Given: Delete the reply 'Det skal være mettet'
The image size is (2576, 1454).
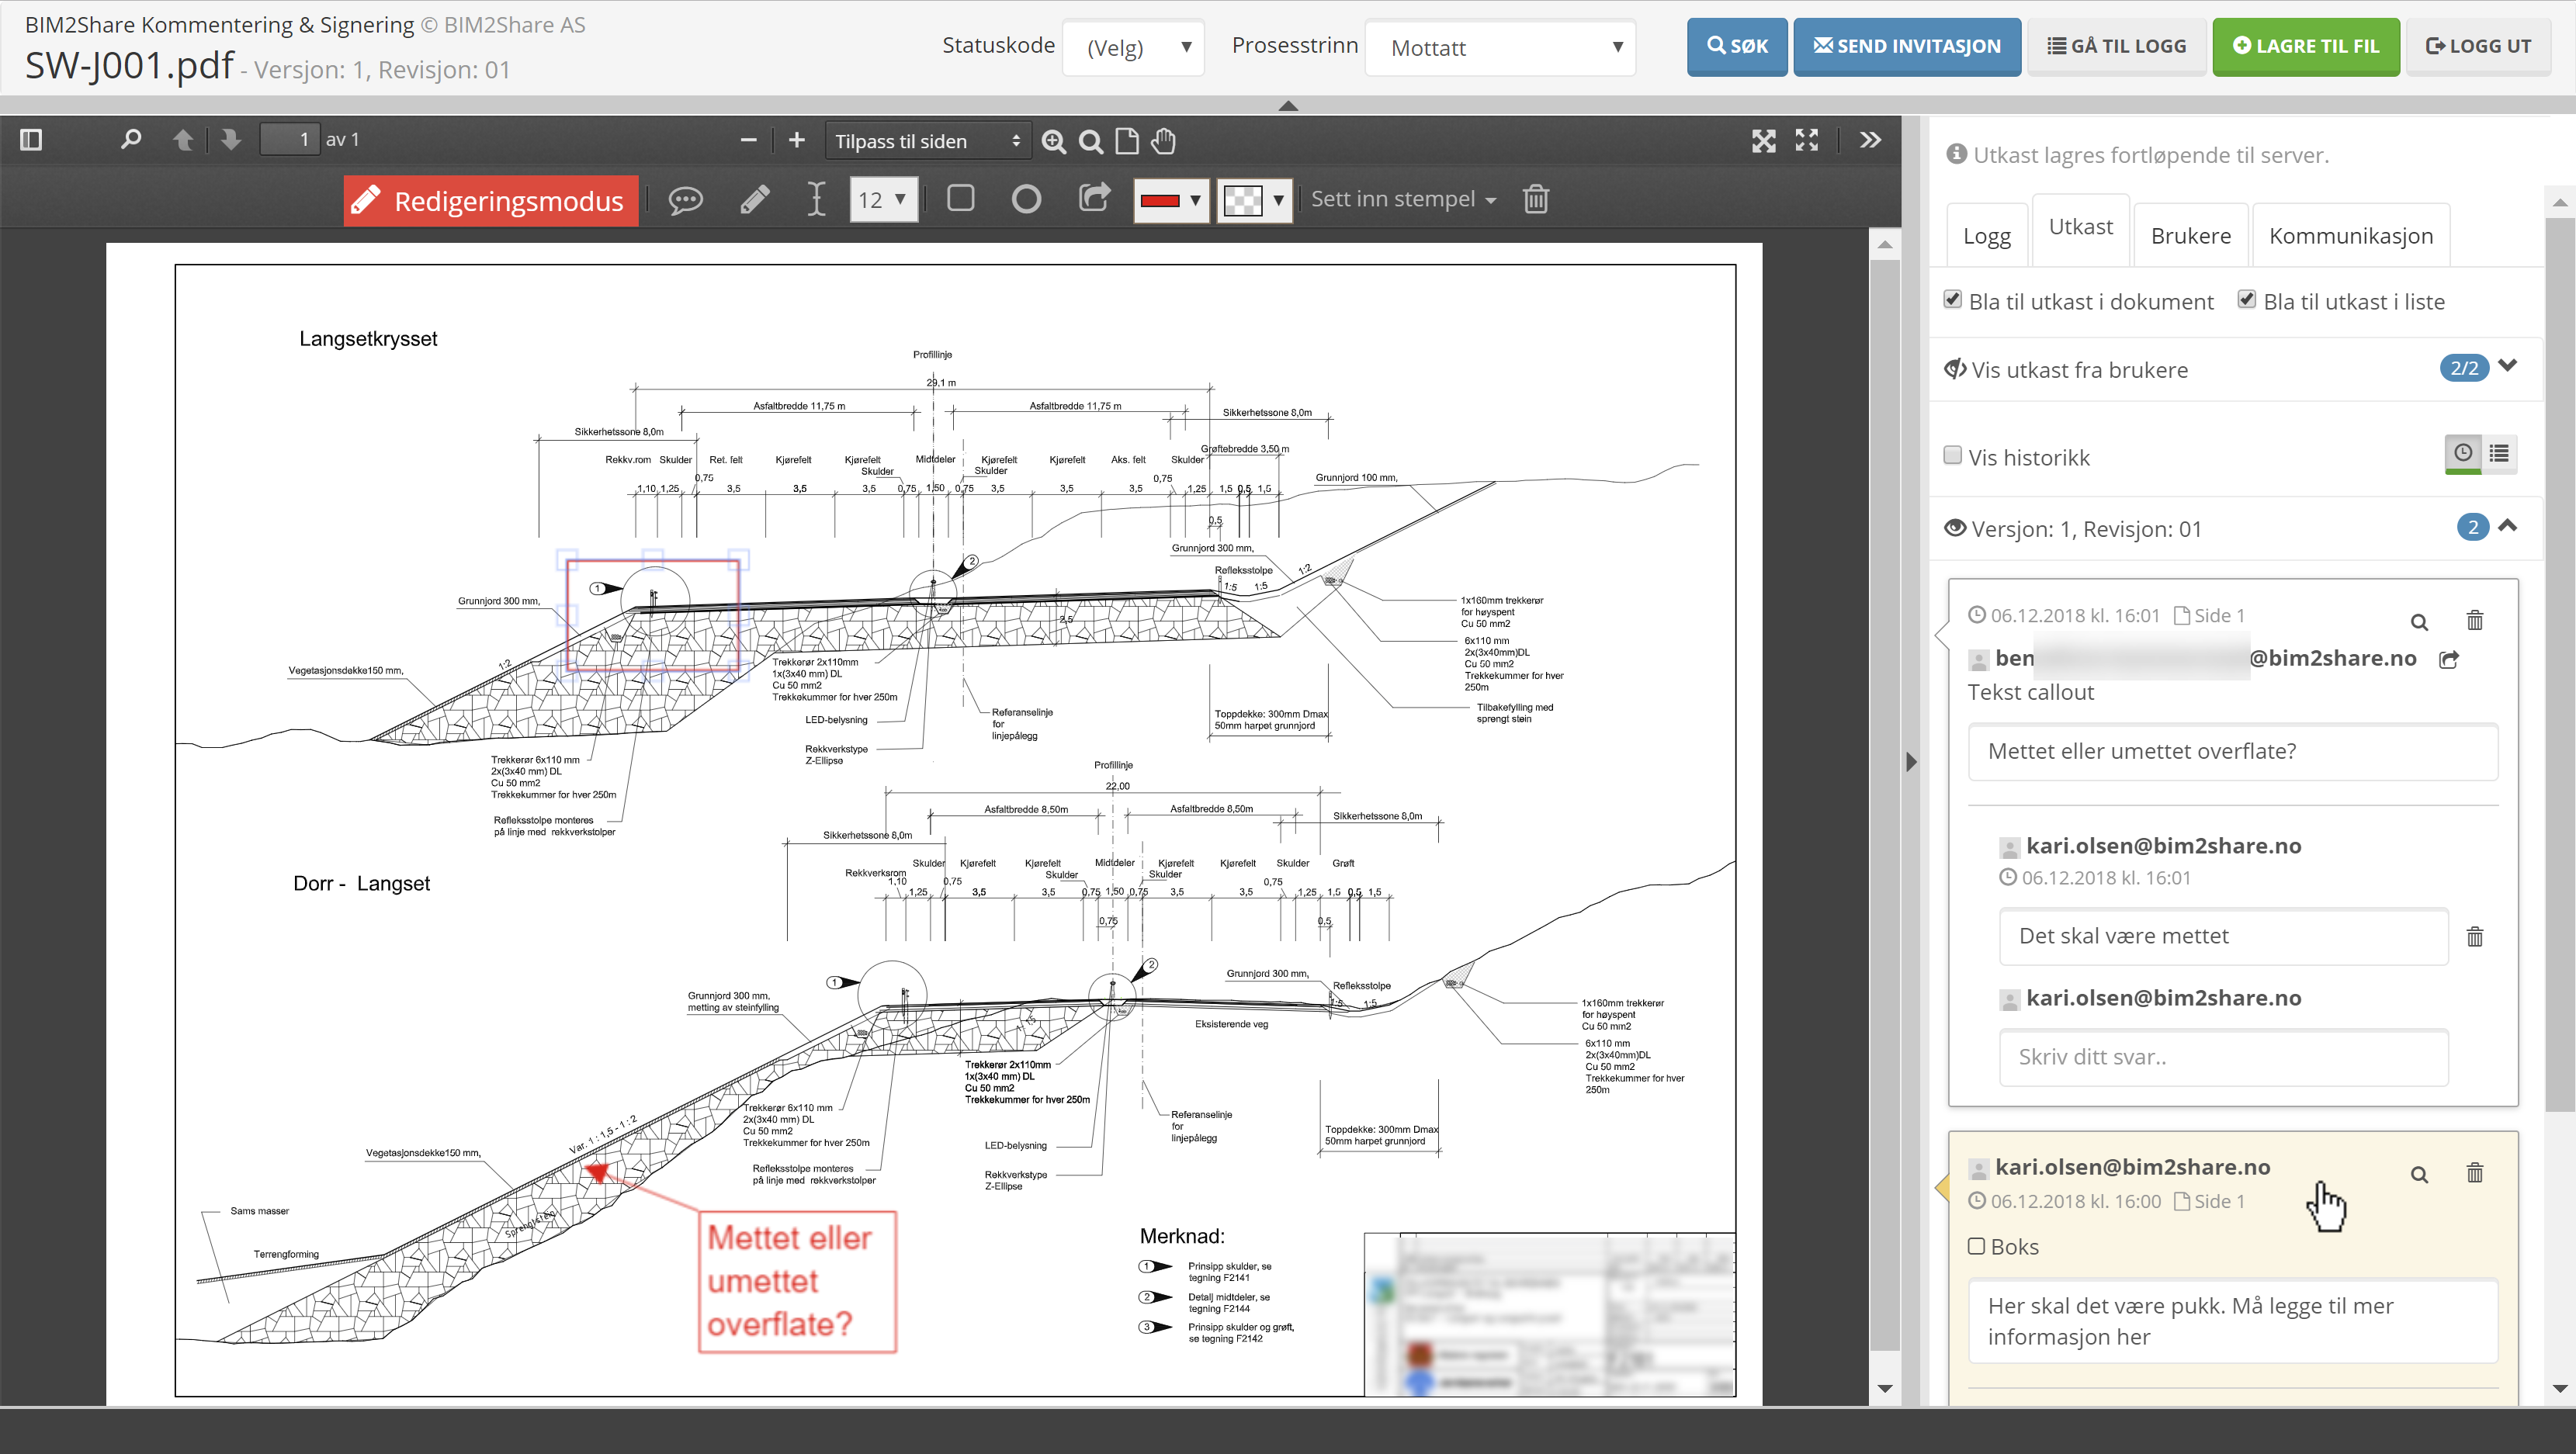Looking at the screenshot, I should point(2475,937).
